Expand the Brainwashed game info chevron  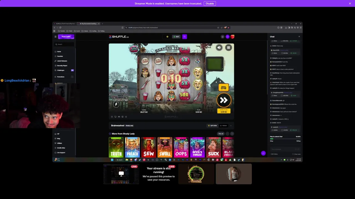pos(231,126)
